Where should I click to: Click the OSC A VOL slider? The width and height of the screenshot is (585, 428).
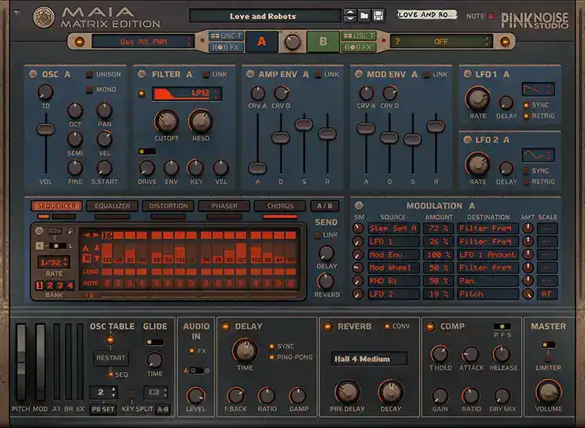(46, 129)
